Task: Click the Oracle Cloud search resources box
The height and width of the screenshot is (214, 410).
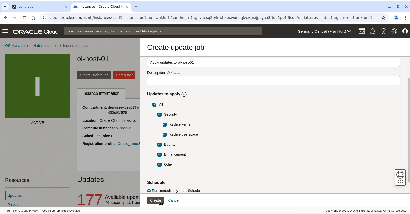Action: pos(163,31)
